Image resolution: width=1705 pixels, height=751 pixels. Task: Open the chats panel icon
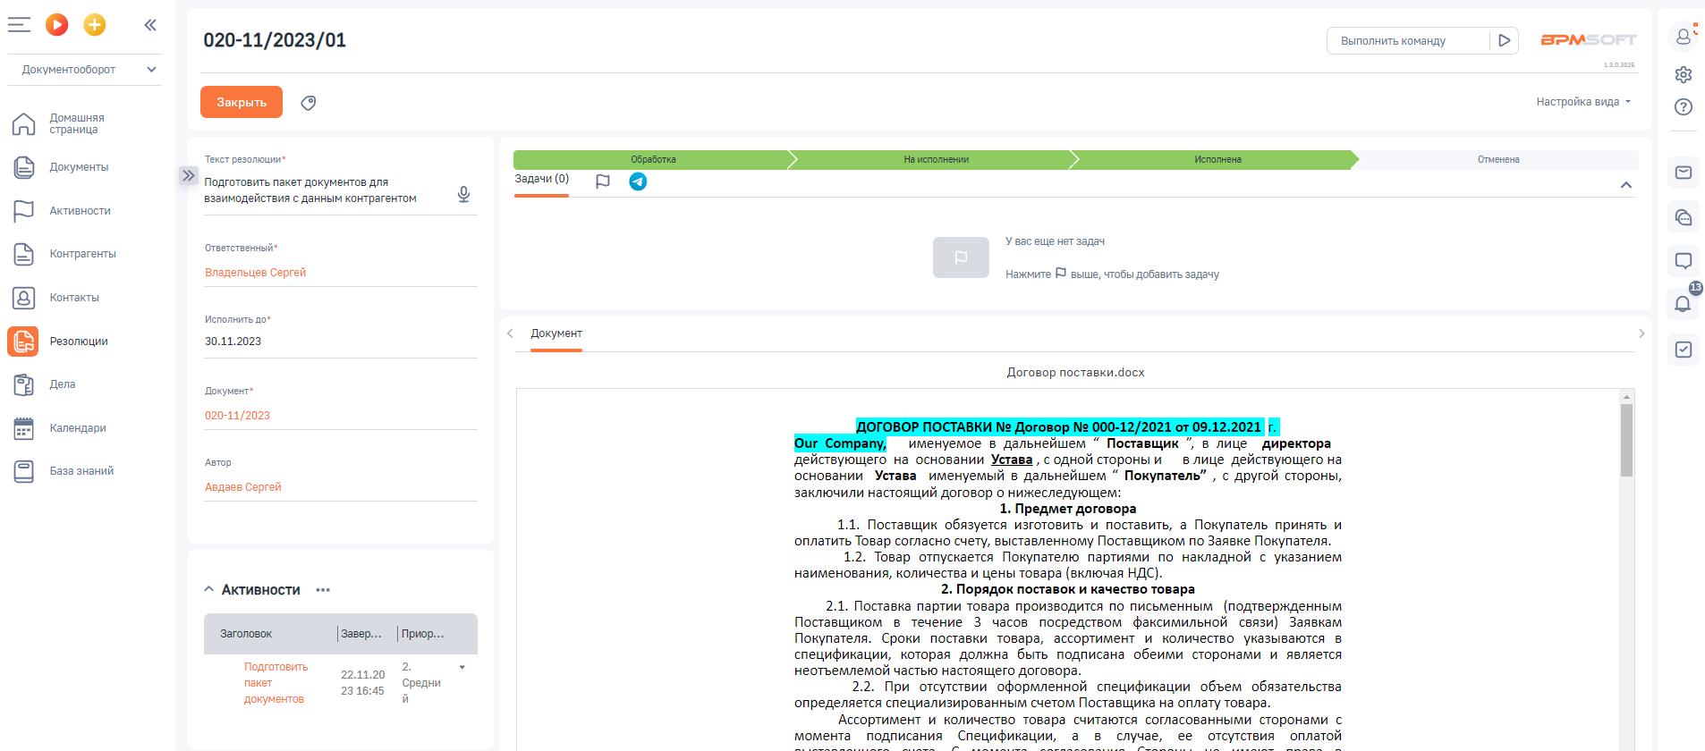(x=1683, y=217)
